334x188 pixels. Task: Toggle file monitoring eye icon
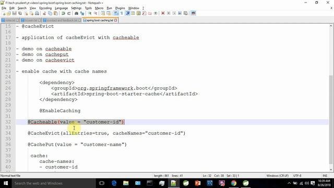[156, 13]
